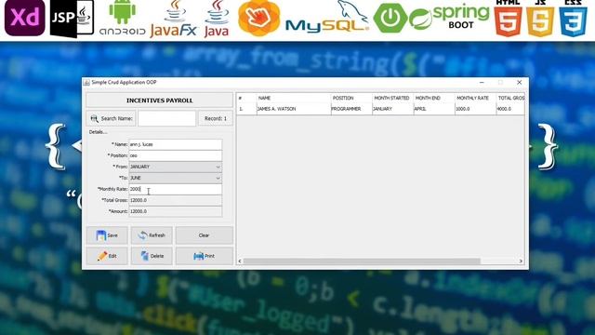Click the Android logo icon
Image resolution: width=595 pixels, height=335 pixels.
[122, 18]
